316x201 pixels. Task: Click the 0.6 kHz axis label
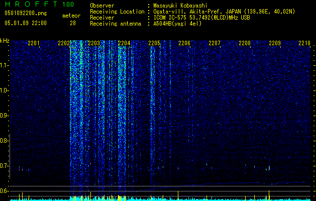coord(4,191)
